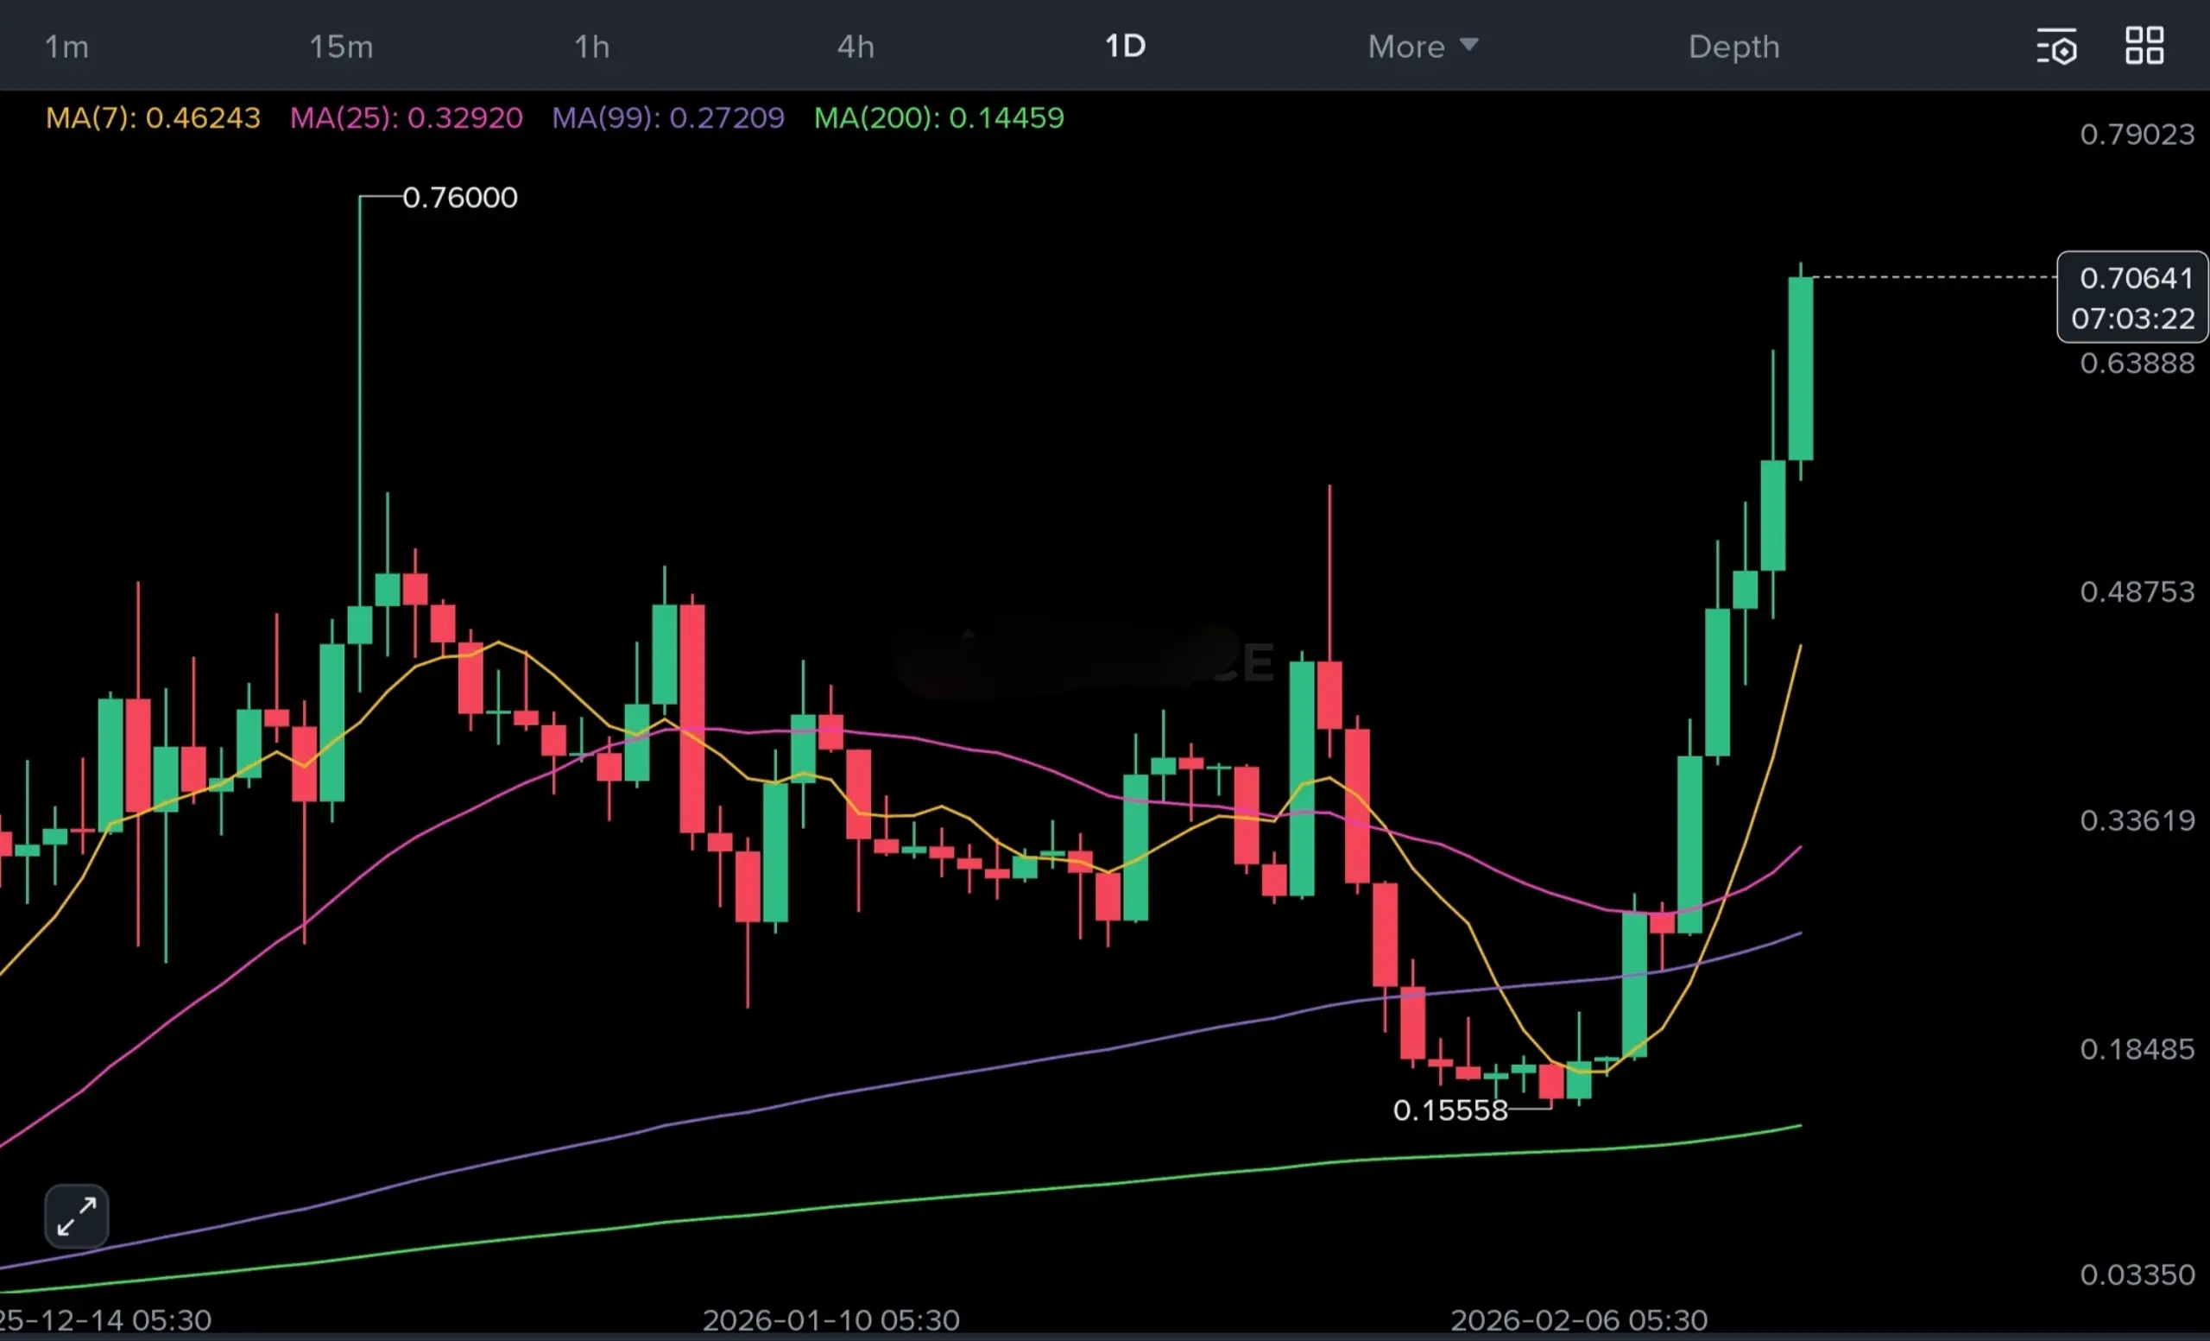
Task: Click the 2026-01-10 date axis label
Action: [830, 1319]
